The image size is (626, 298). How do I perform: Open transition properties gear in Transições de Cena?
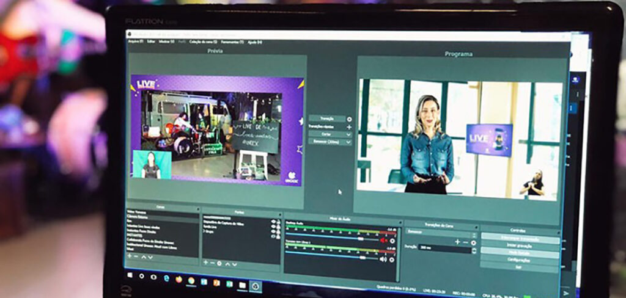[473, 242]
